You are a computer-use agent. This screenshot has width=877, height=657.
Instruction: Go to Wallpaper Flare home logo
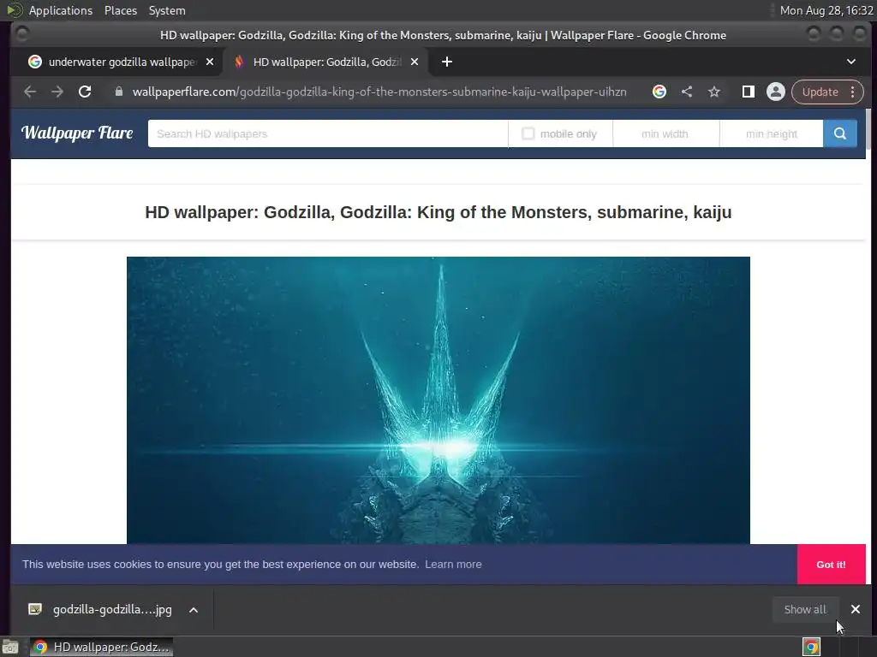(x=77, y=133)
